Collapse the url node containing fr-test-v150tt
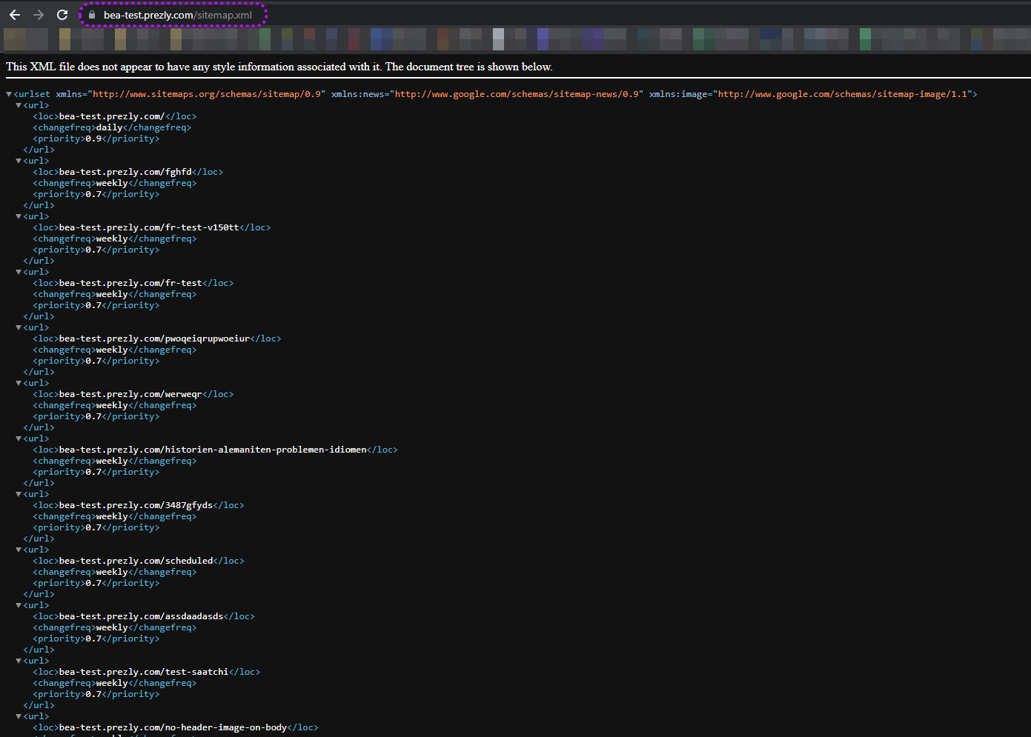 19,217
